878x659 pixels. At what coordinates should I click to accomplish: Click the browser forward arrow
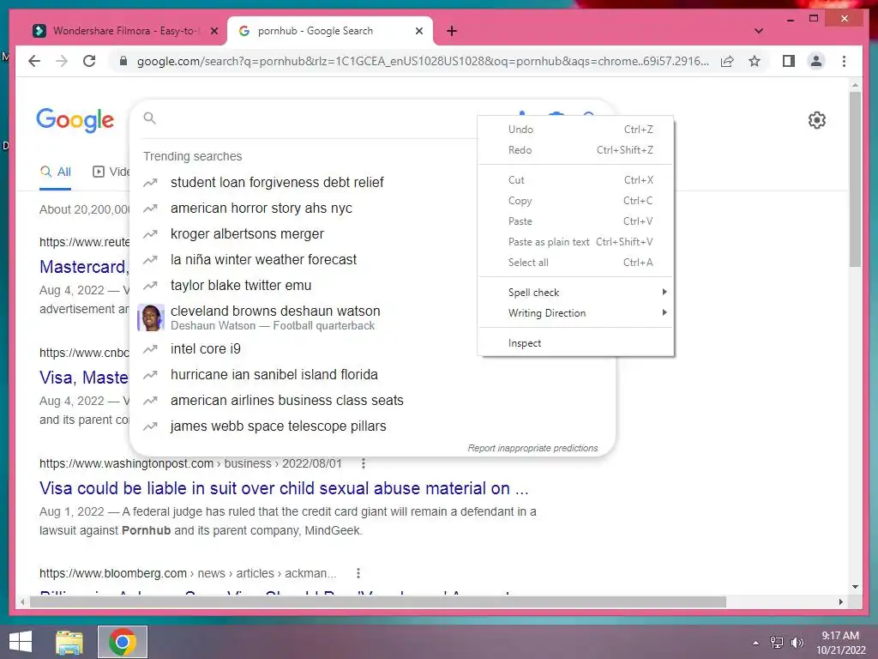[x=62, y=61]
